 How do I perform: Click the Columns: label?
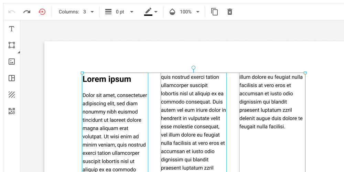coord(69,12)
